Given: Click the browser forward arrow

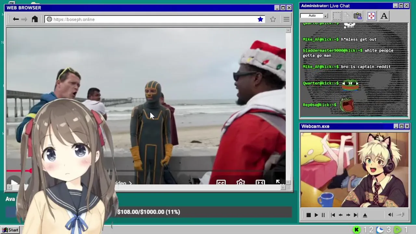Looking at the screenshot, I should pos(24,19).
